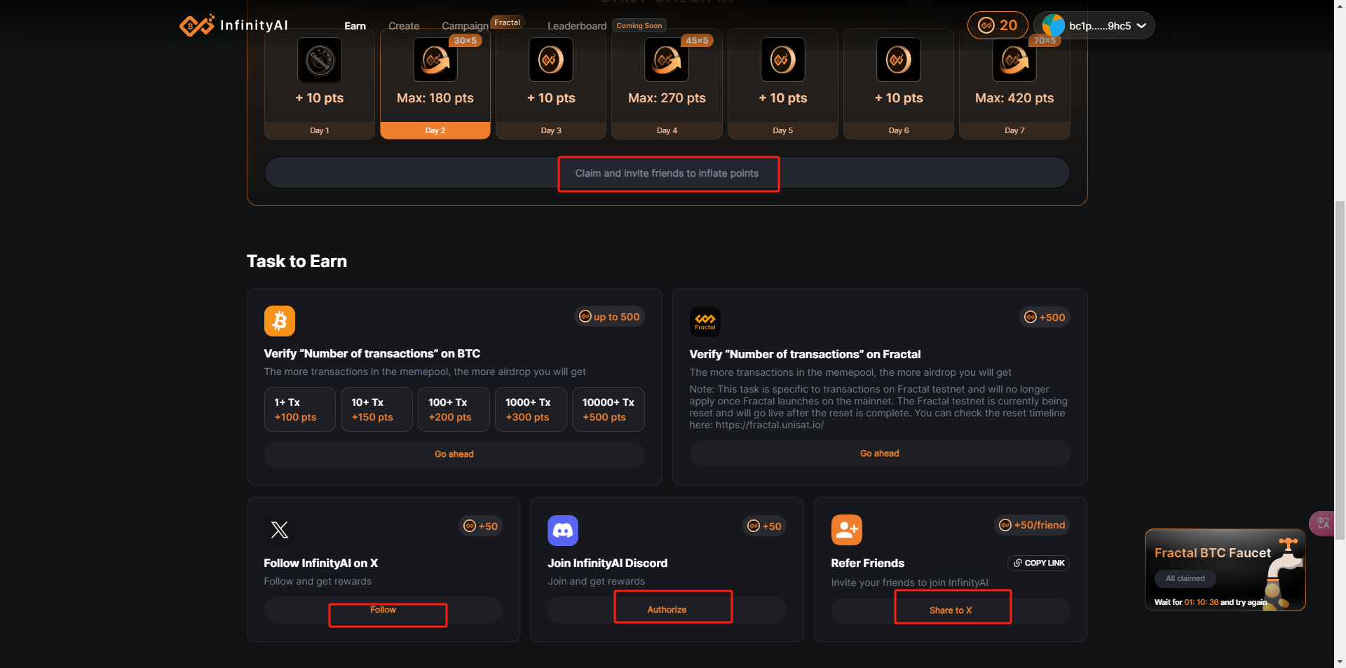This screenshot has height=668, width=1346.
Task: Click the Day 7 coin icon
Action: 1014,60
